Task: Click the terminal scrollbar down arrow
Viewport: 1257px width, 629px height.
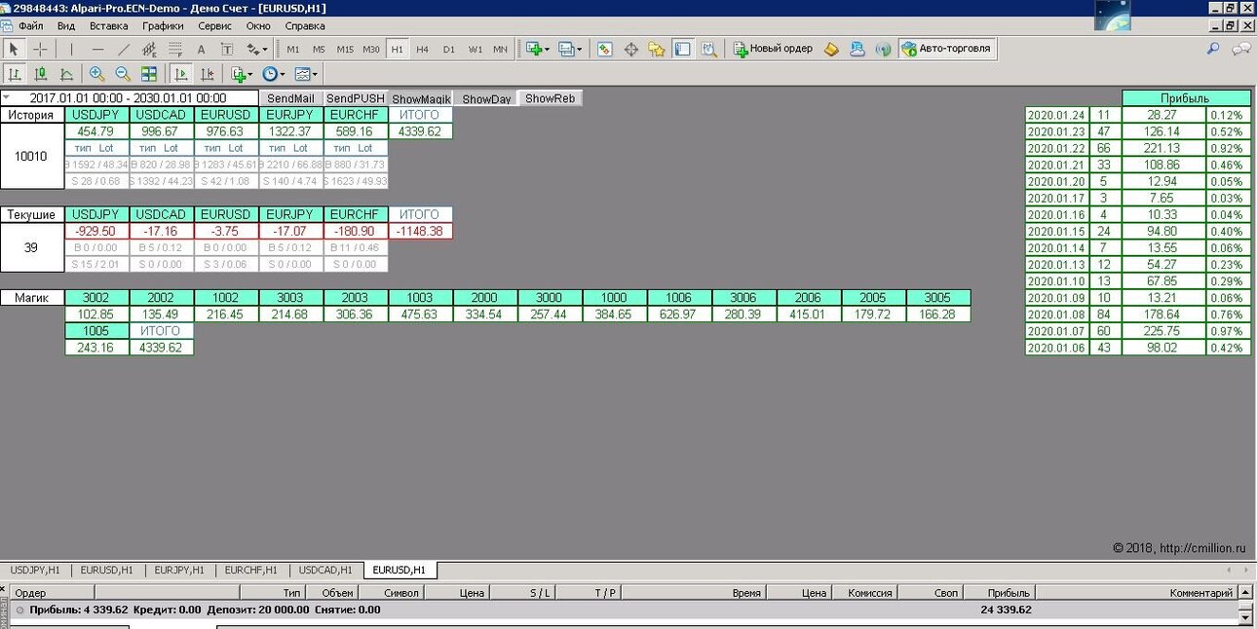Action: [x=1244, y=617]
